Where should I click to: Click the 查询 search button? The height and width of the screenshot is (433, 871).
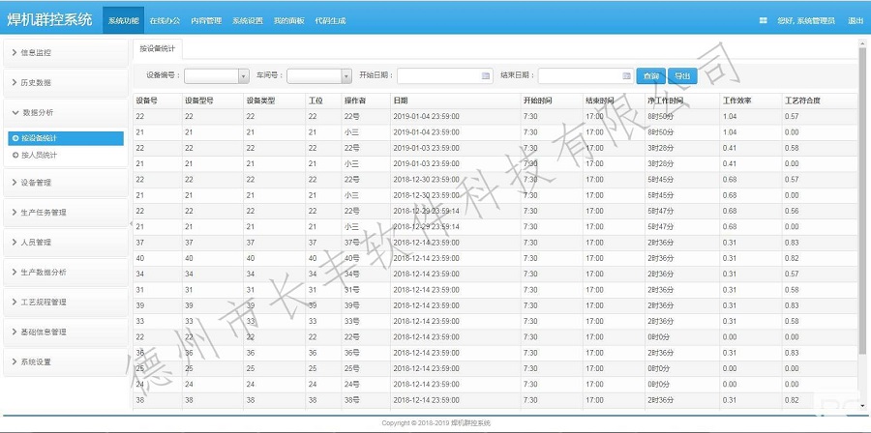point(651,75)
